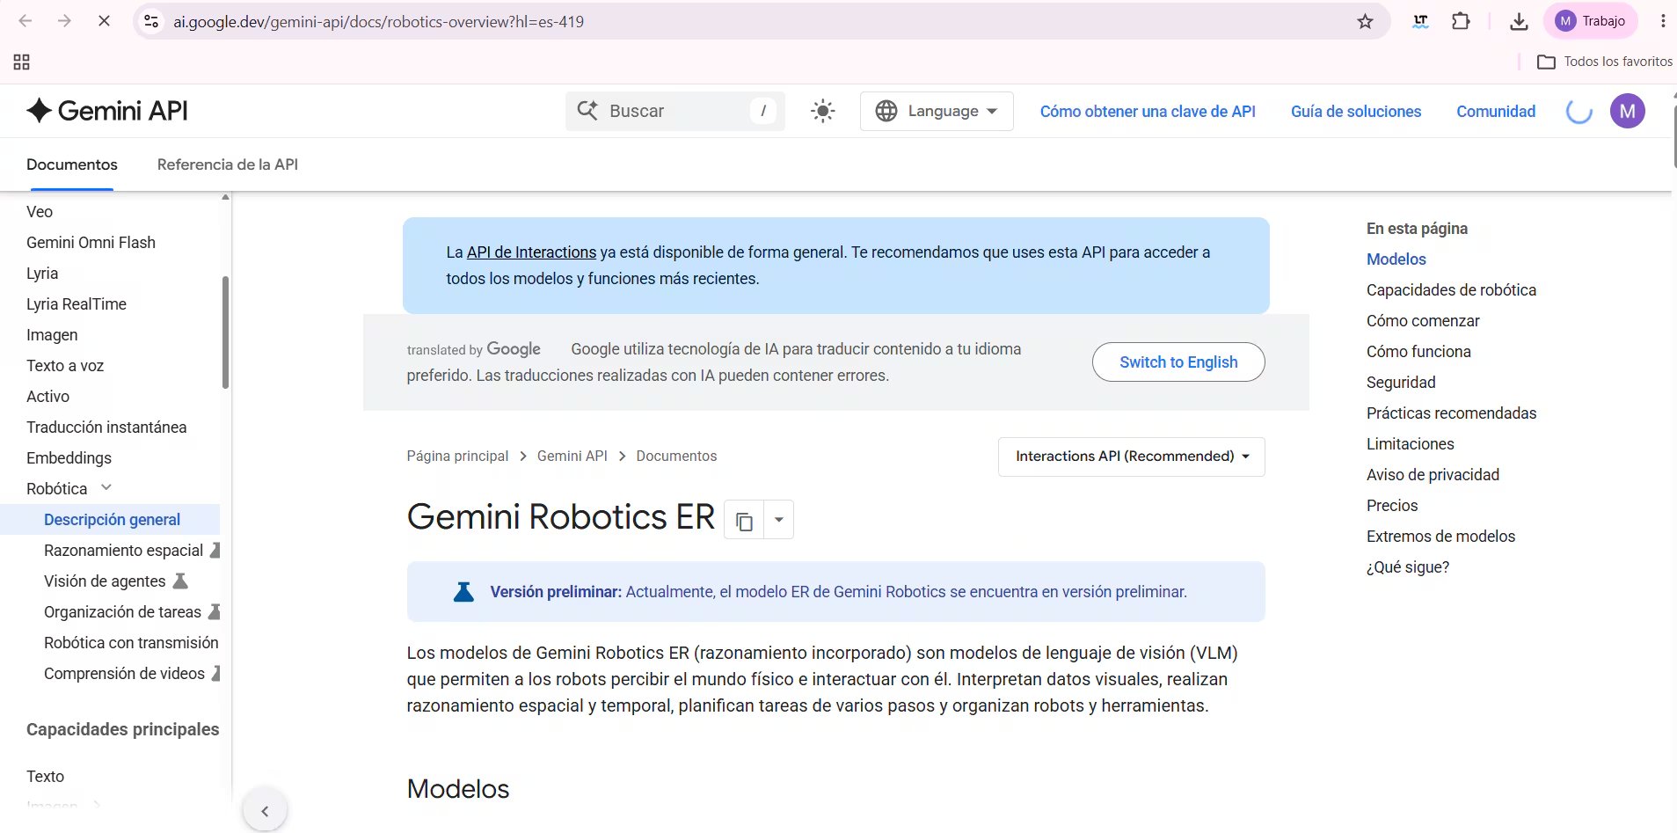Jump to ¿Qué sigue? section
The height and width of the screenshot is (833, 1677).
(1407, 567)
